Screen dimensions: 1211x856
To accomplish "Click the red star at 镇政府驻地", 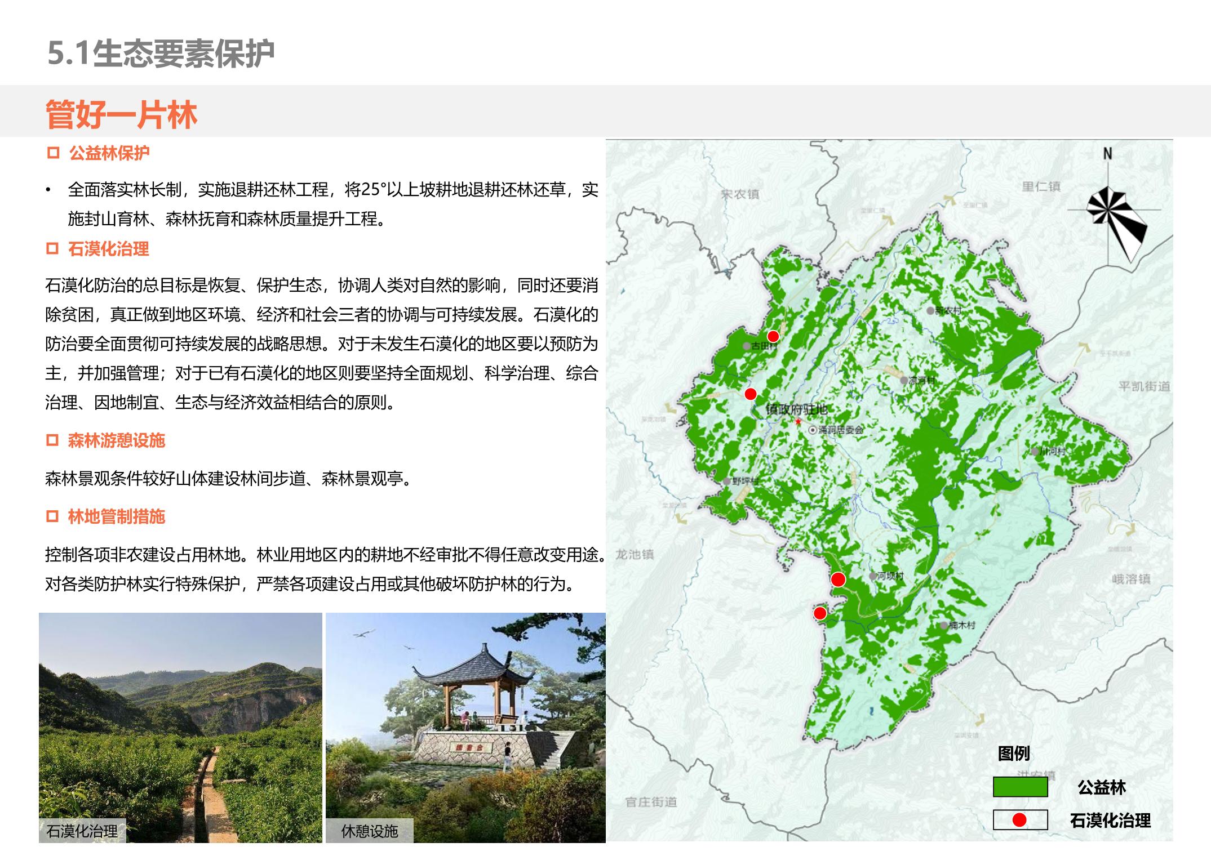I will [797, 421].
